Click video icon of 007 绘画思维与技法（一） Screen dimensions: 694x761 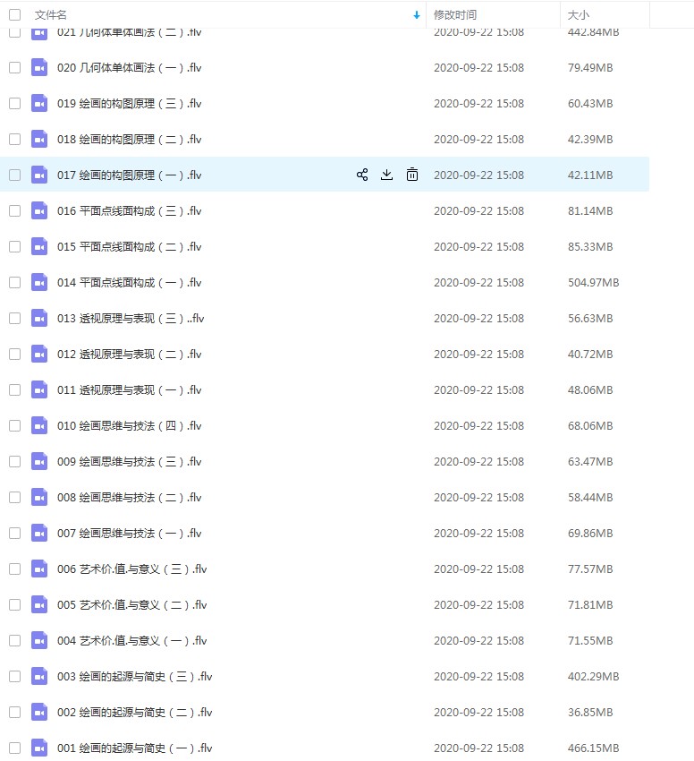39,533
